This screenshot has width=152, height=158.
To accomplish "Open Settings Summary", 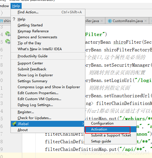I will tap(48, 81).
